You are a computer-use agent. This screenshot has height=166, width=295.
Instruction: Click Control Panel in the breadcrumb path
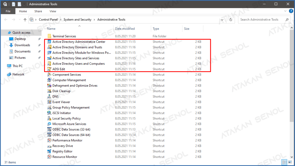click(48, 20)
